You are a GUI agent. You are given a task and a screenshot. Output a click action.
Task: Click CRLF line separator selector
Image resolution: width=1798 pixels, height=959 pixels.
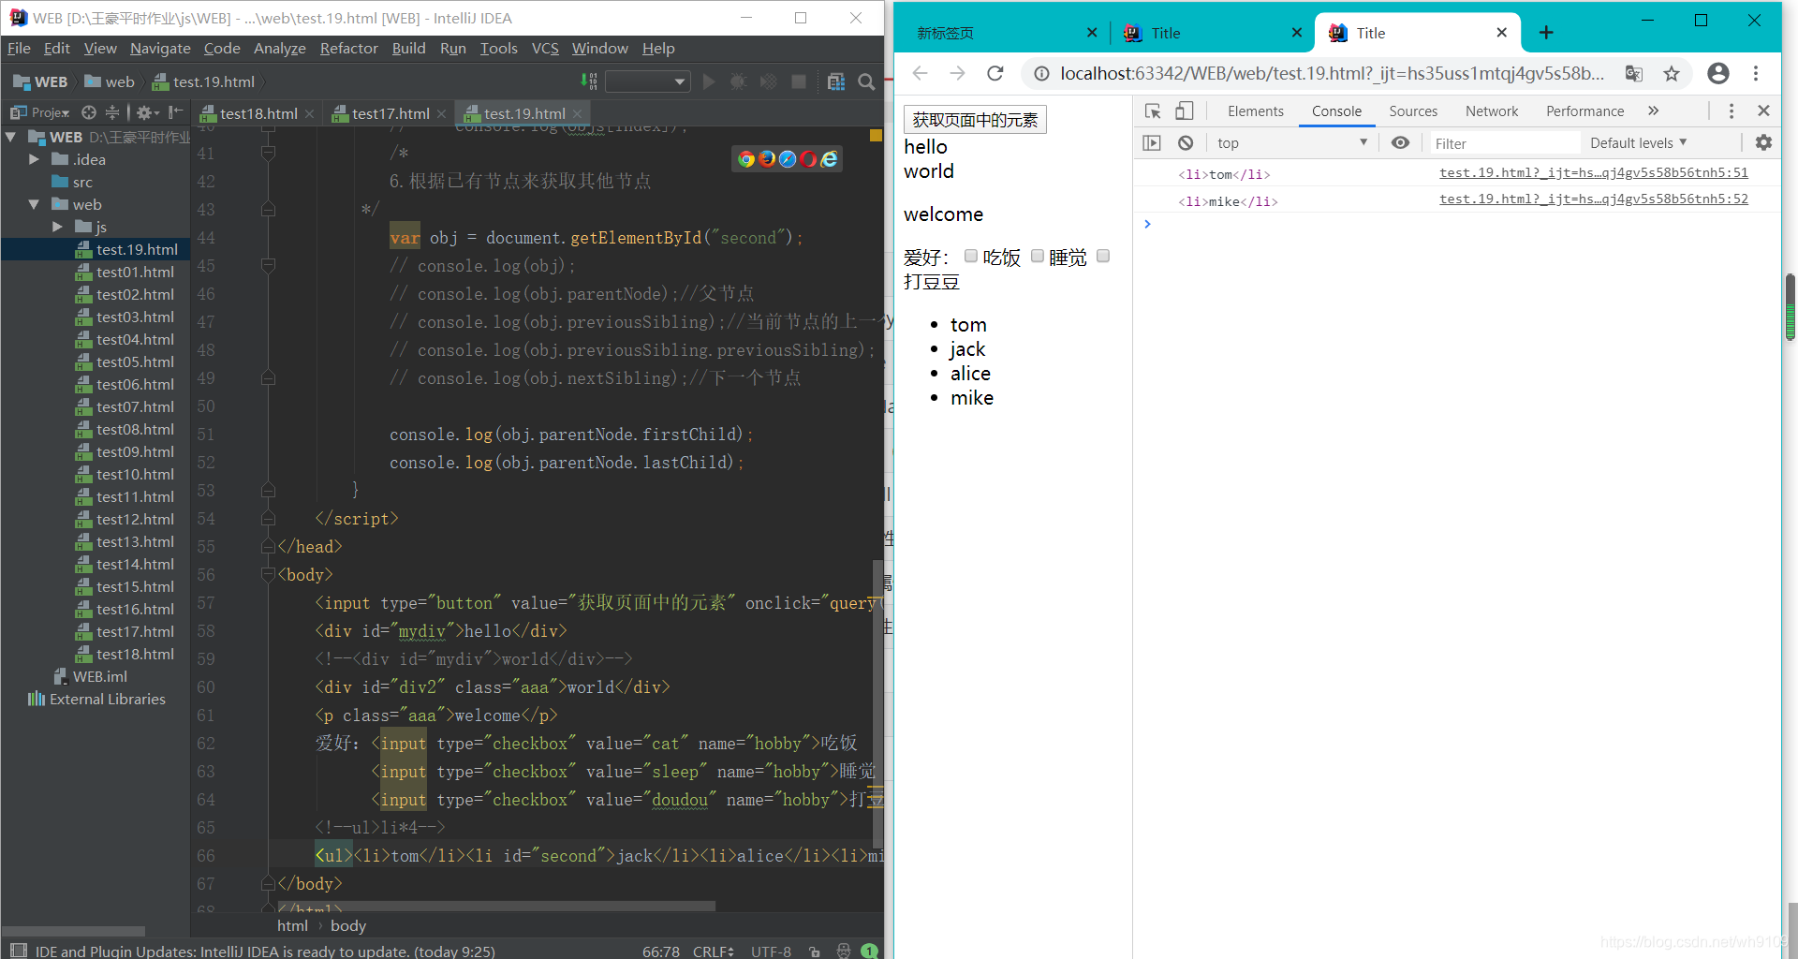tap(713, 951)
